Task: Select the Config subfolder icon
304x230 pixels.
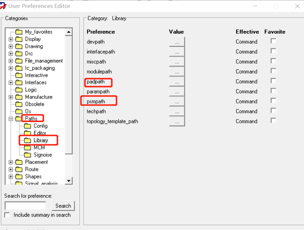Action: click(x=28, y=126)
